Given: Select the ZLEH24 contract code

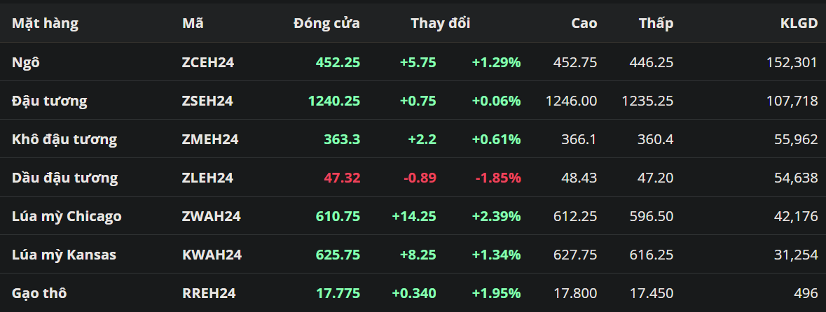Looking at the screenshot, I should 207,178.
